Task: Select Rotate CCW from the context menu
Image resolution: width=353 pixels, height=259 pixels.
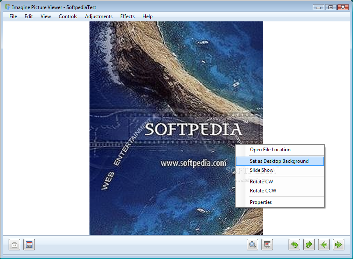Action: point(280,191)
